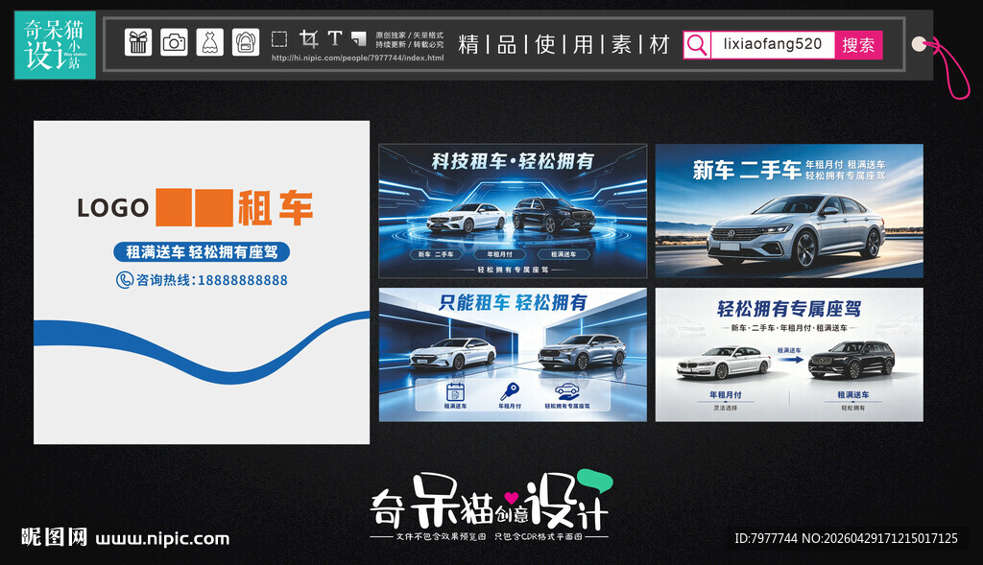Select the crop tool icon
Screen dimensions: 983x565
tap(311, 39)
